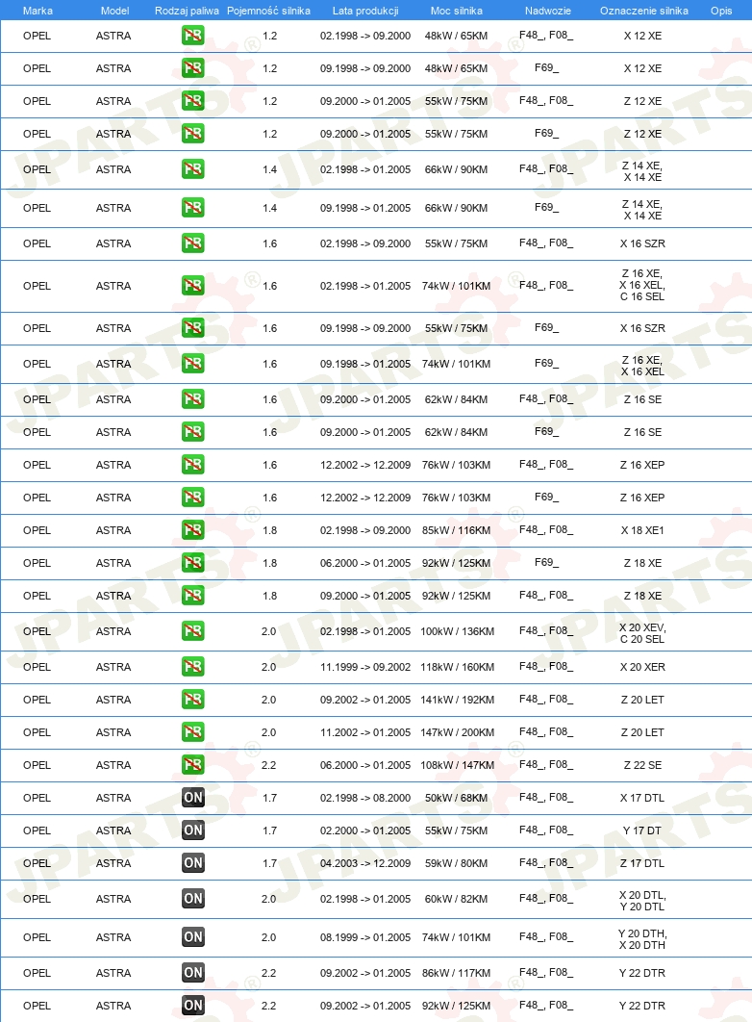Click the petrol icon in the Z 18 XE F48_ row

(x=192, y=595)
